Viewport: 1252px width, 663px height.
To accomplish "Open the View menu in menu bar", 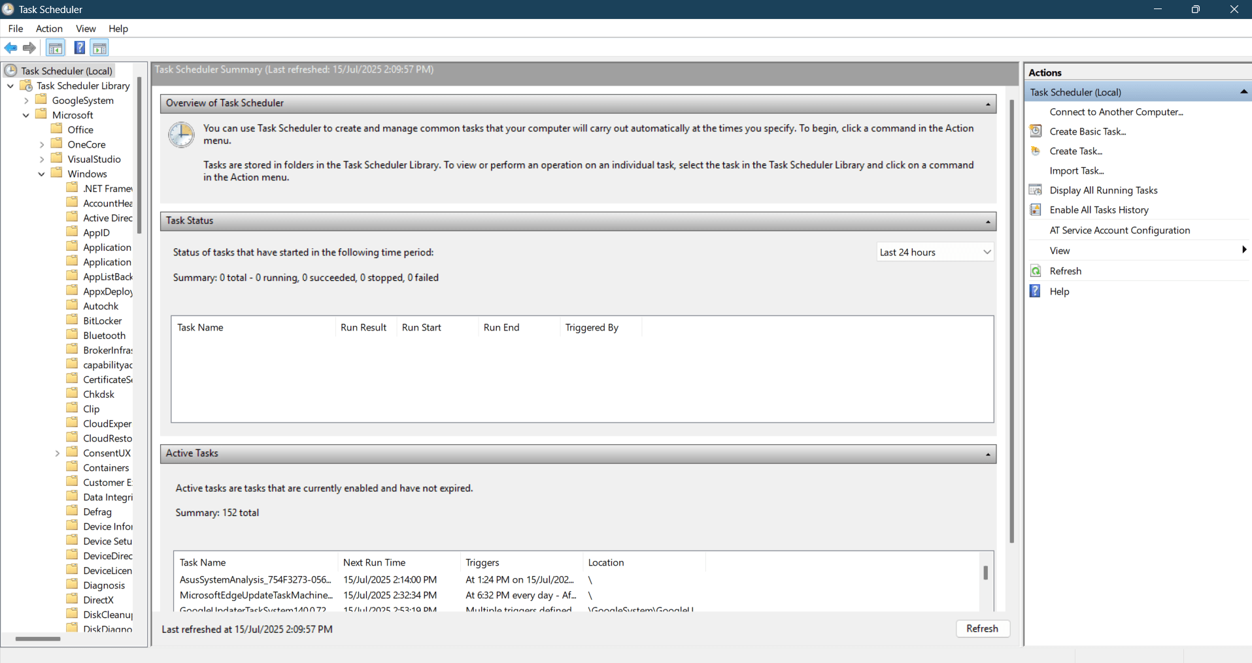I will tap(86, 29).
